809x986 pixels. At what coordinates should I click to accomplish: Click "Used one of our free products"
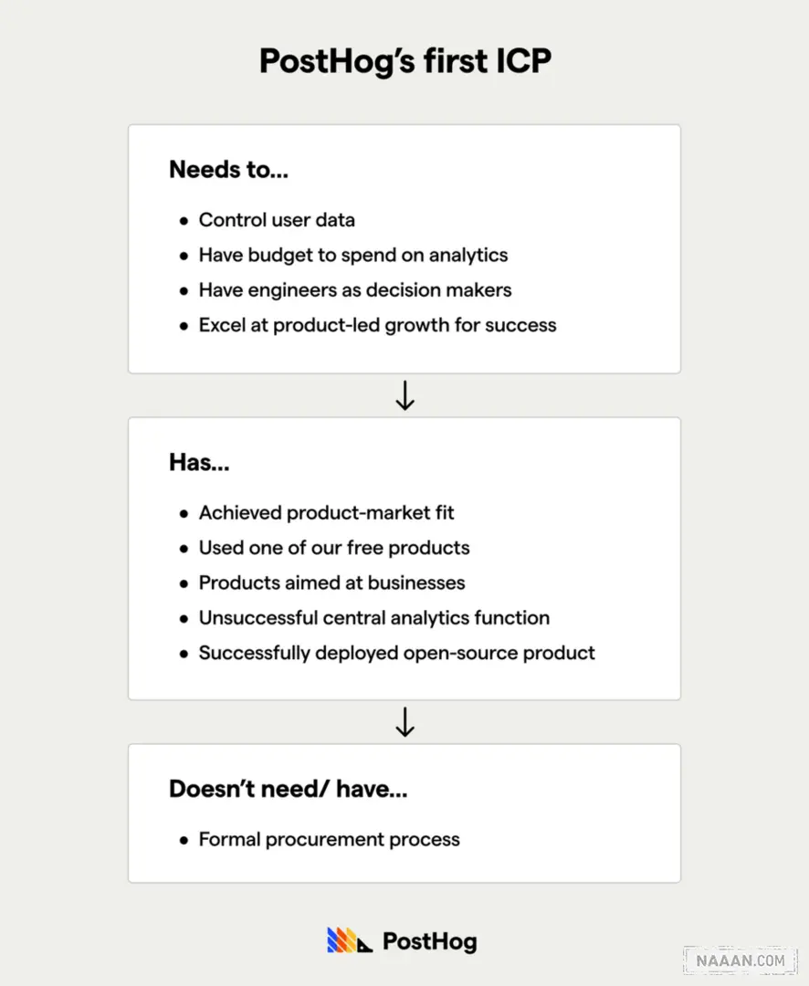coord(334,548)
